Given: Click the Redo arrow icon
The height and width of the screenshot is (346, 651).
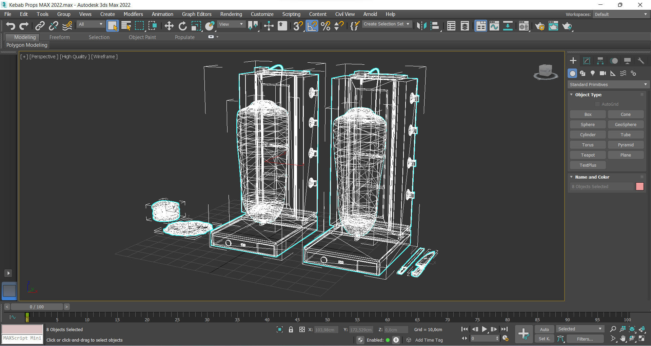Looking at the screenshot, I should click(x=24, y=26).
